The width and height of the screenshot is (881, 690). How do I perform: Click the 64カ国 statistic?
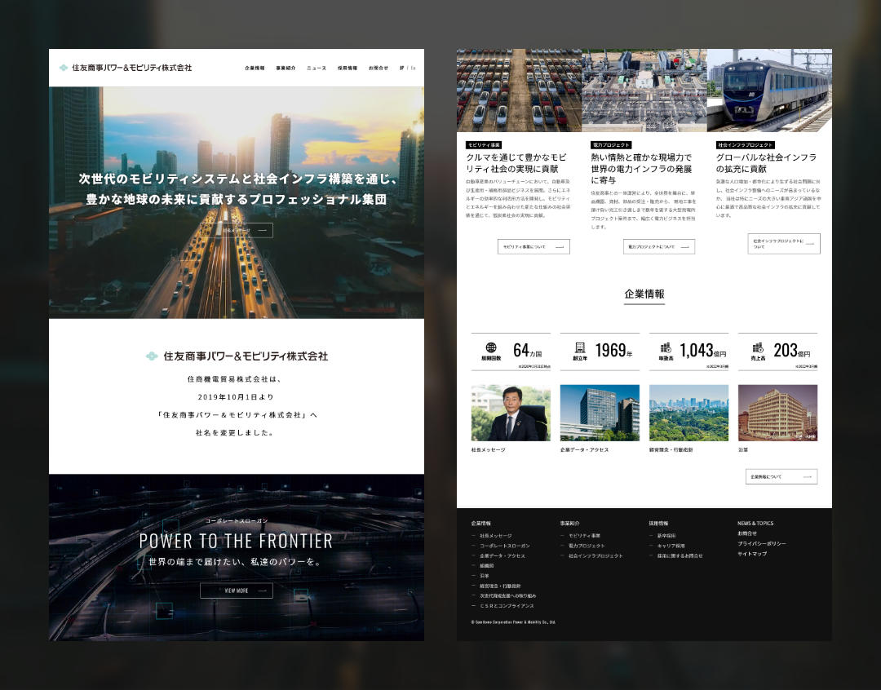[x=527, y=351]
